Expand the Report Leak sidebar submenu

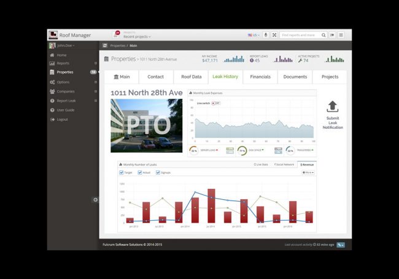point(96,101)
